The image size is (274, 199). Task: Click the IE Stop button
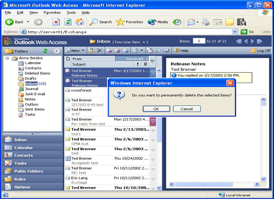coord(56,22)
